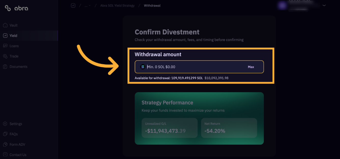
Task: Click the Settings gear icon
Action: click(5, 124)
